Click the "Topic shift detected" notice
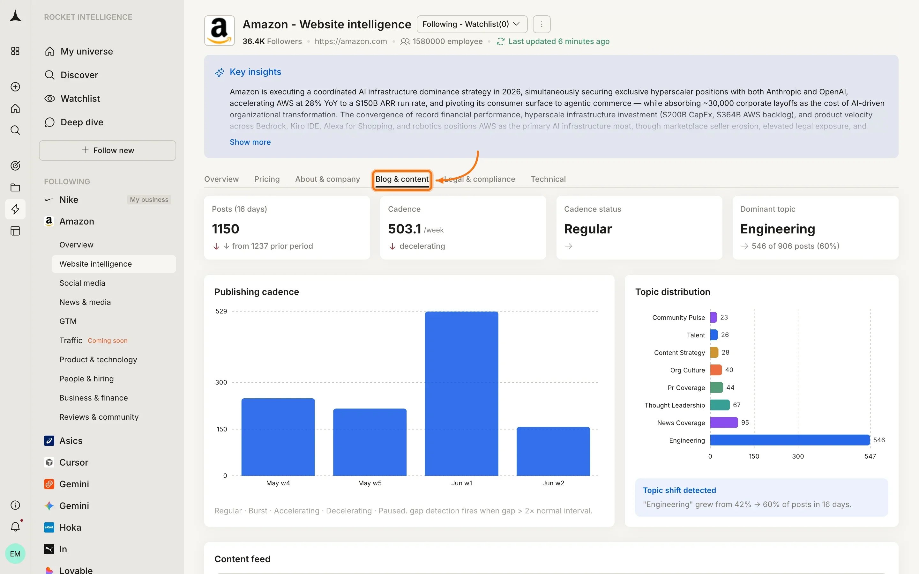 click(761, 497)
